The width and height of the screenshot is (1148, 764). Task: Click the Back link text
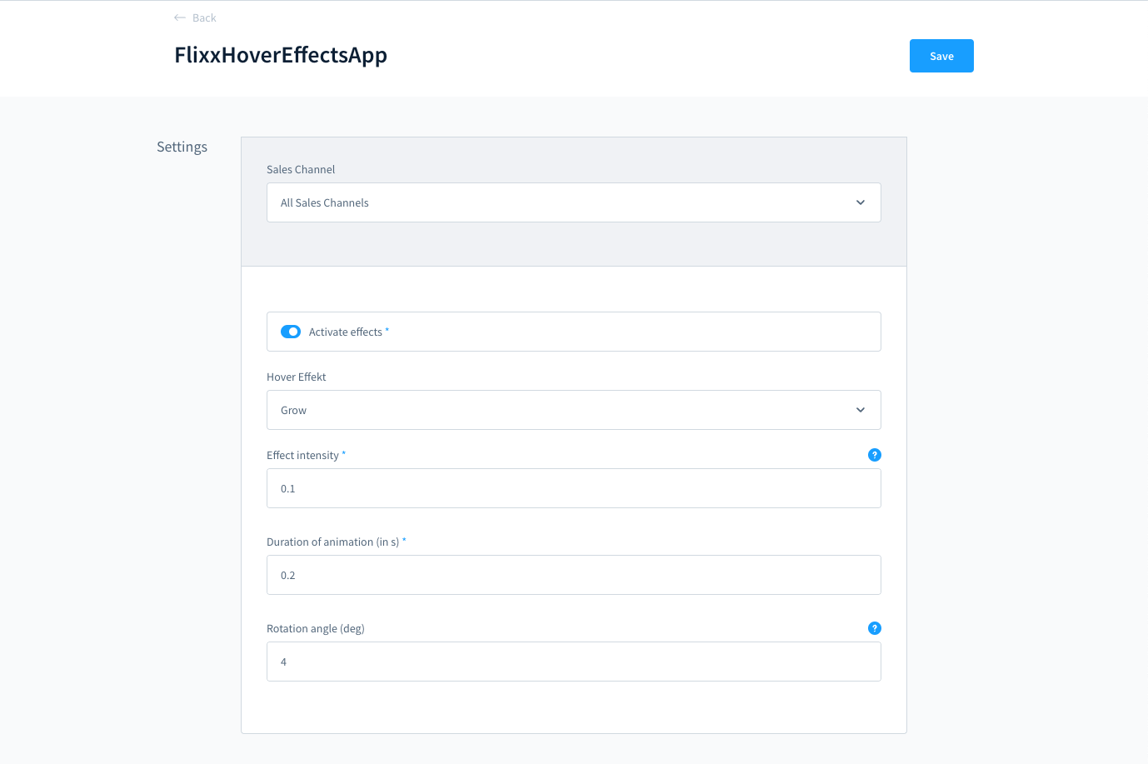(204, 17)
